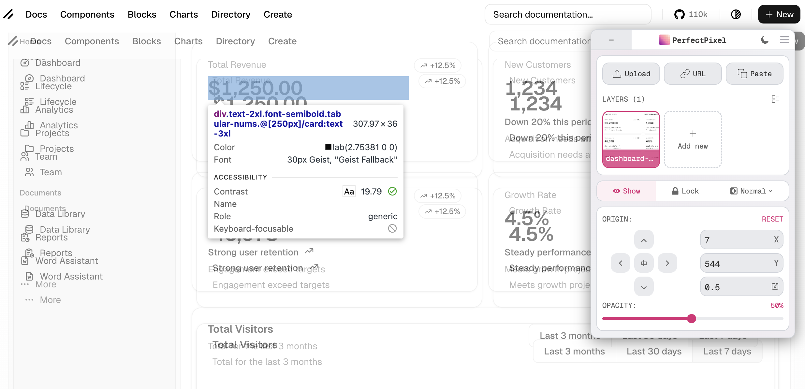Nudge overlay up with arrow button
805x389 pixels.
coord(644,240)
